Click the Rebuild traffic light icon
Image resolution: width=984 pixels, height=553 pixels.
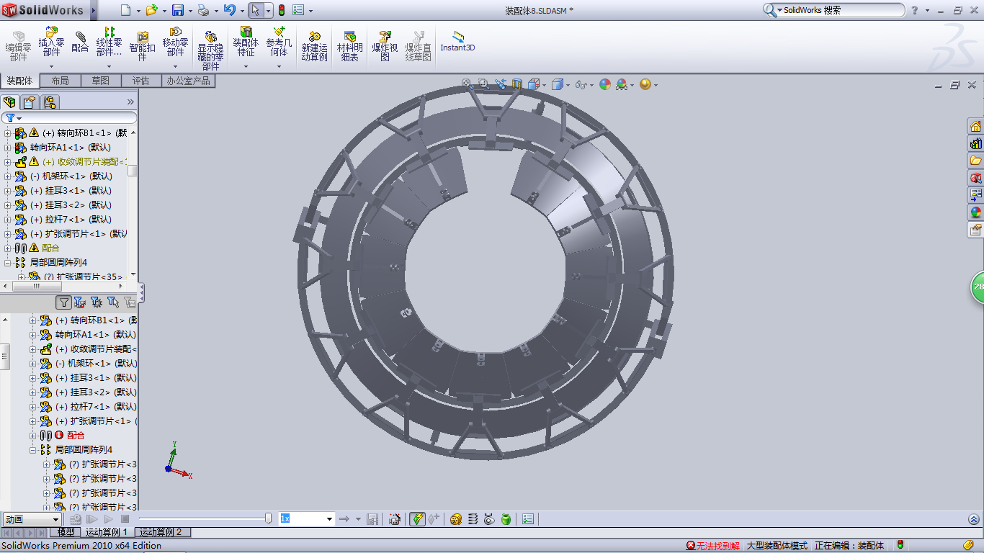pos(281,10)
